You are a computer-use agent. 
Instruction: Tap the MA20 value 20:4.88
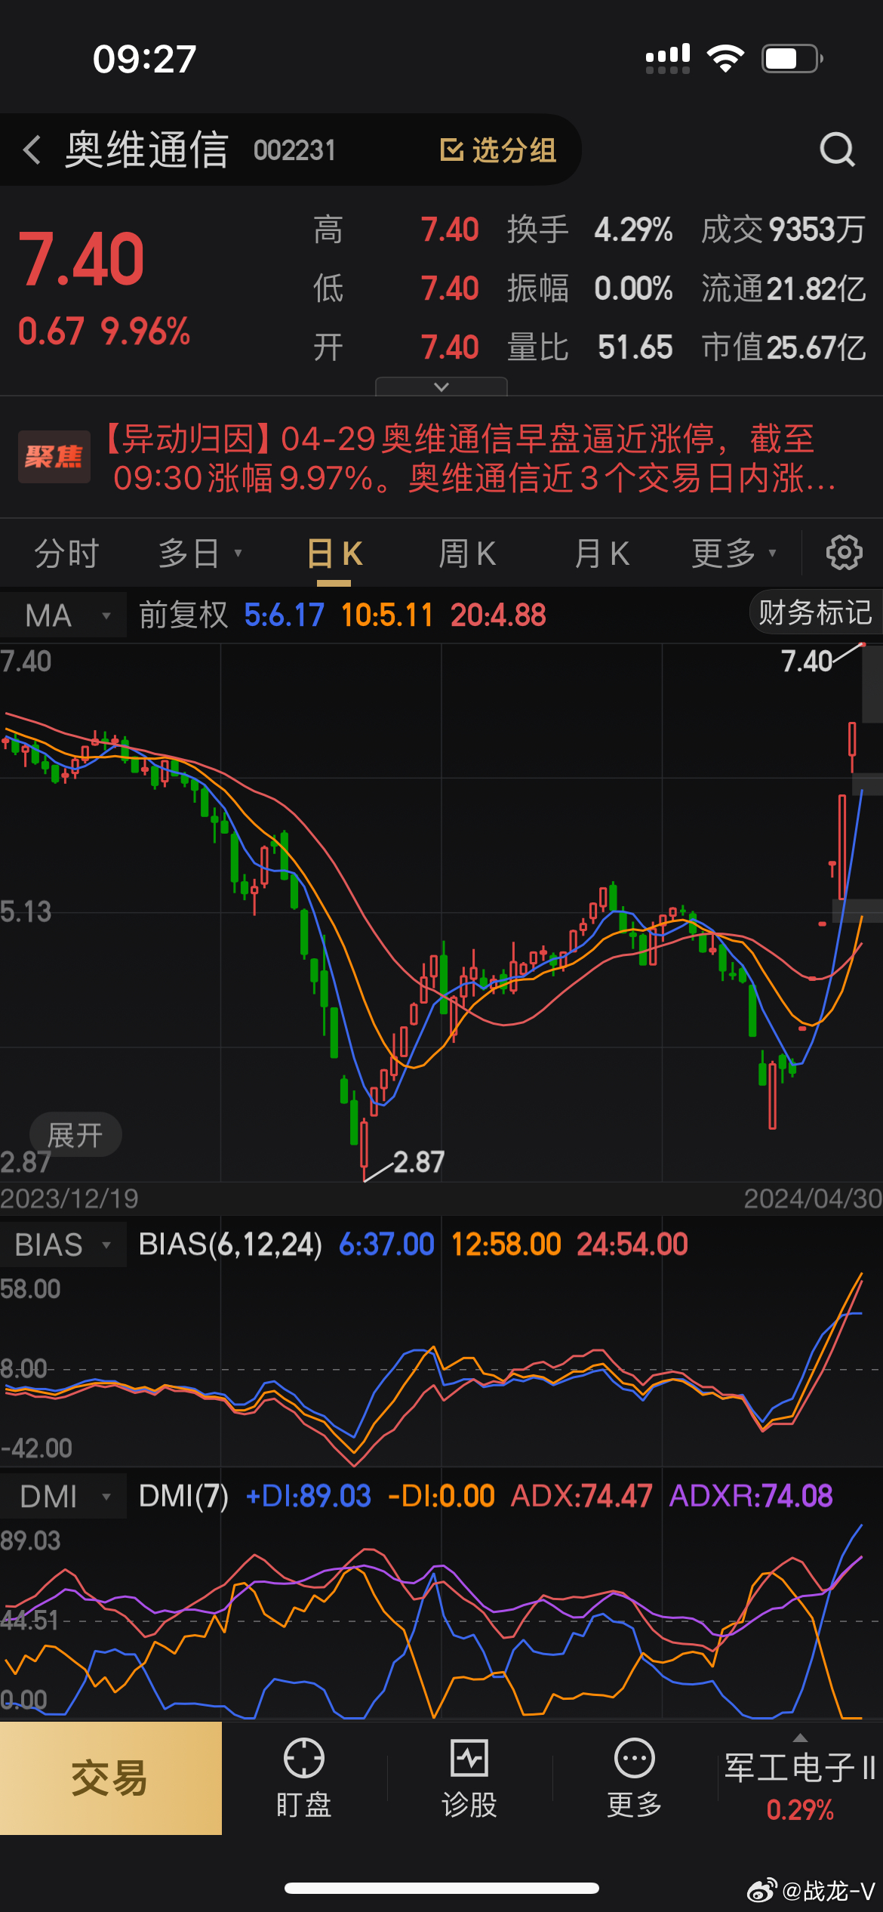point(498,615)
